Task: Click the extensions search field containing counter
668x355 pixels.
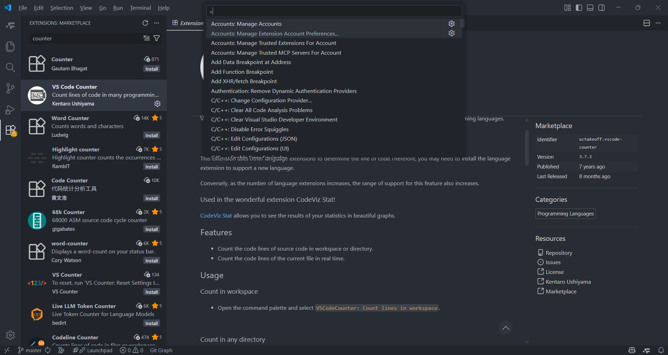Action: point(85,38)
